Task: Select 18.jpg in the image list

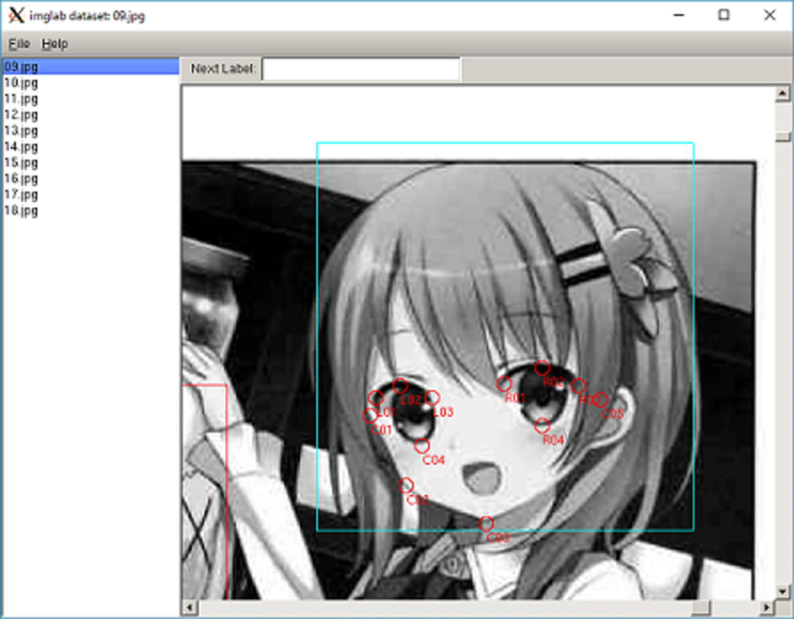Action: (x=90, y=210)
